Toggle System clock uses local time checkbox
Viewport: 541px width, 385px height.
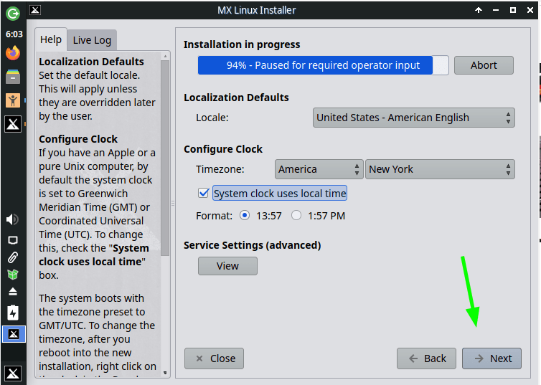[x=204, y=193]
